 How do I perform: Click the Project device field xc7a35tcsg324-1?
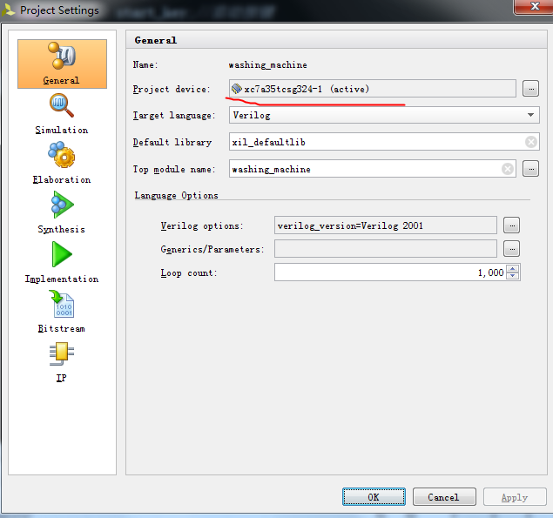pyautogui.click(x=373, y=89)
